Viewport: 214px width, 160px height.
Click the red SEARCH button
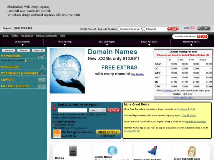(x=113, y=110)
